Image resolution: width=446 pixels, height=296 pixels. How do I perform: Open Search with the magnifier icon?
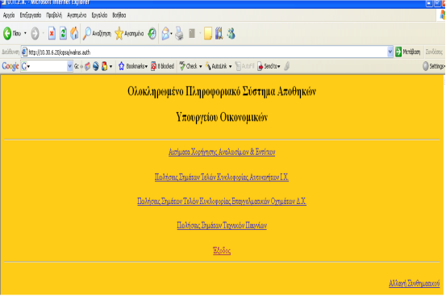pos(97,34)
